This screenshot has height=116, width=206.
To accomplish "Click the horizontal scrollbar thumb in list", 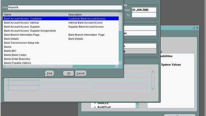I will coord(39,66).
